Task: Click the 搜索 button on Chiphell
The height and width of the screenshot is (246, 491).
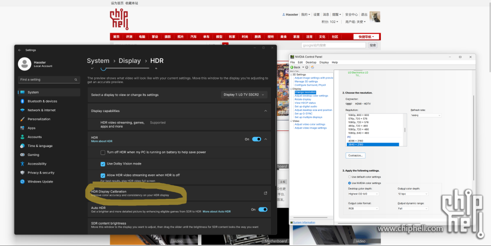Action: pos(373,45)
